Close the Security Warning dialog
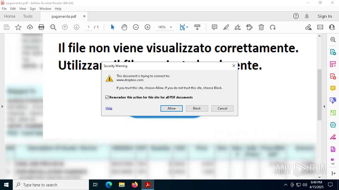Screen dimensions: 339x190 tap(234, 66)
